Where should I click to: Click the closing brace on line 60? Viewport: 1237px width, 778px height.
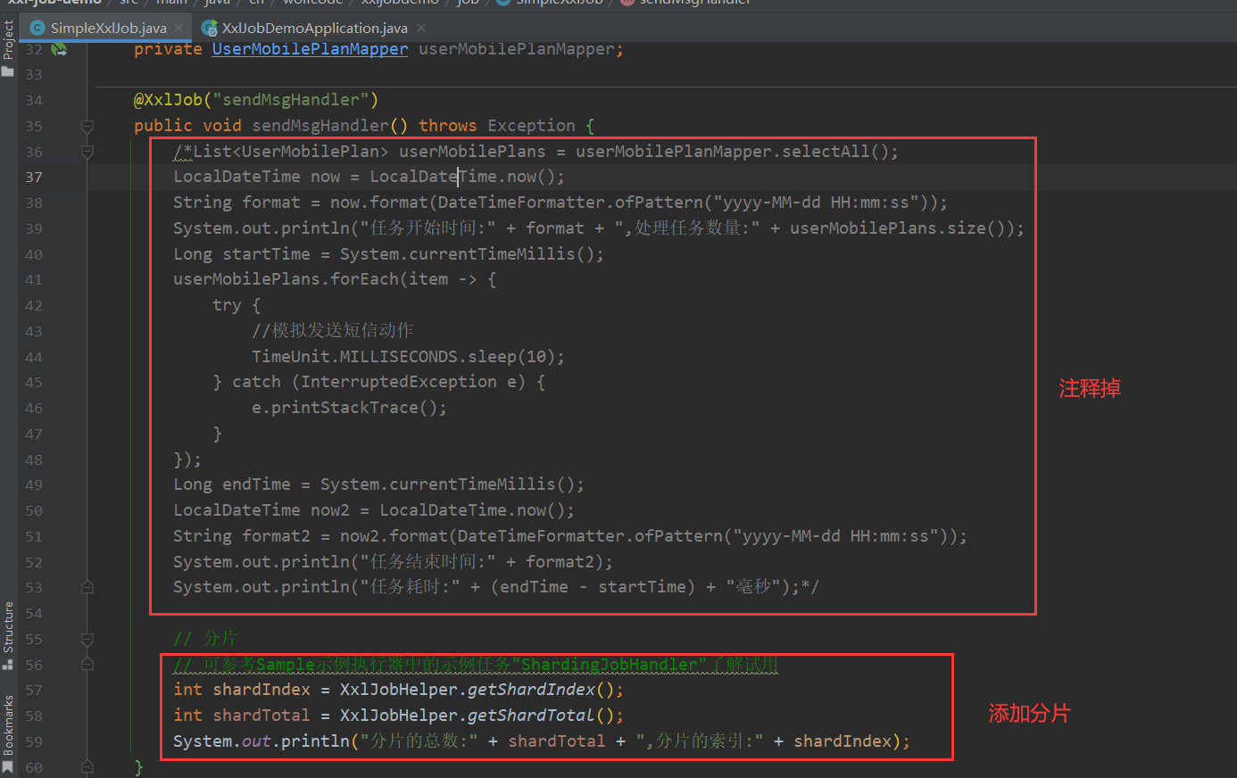[x=138, y=767]
